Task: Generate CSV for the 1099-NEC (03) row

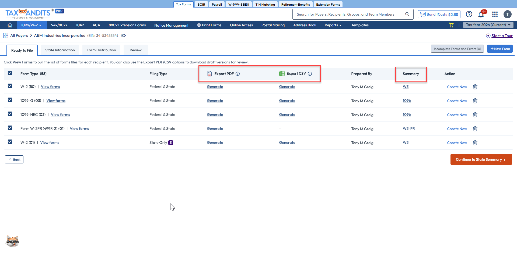Action: click(x=287, y=115)
